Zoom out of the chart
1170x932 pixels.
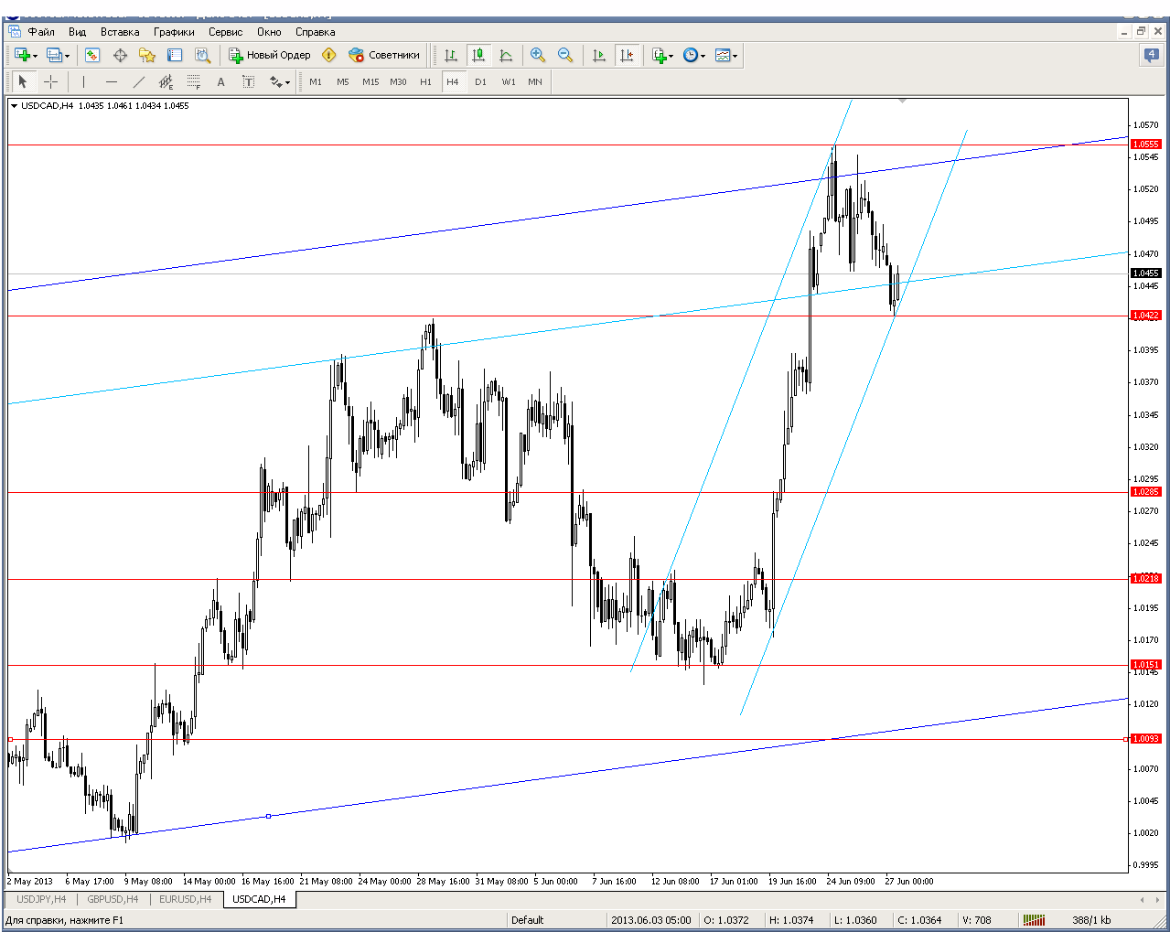(565, 56)
